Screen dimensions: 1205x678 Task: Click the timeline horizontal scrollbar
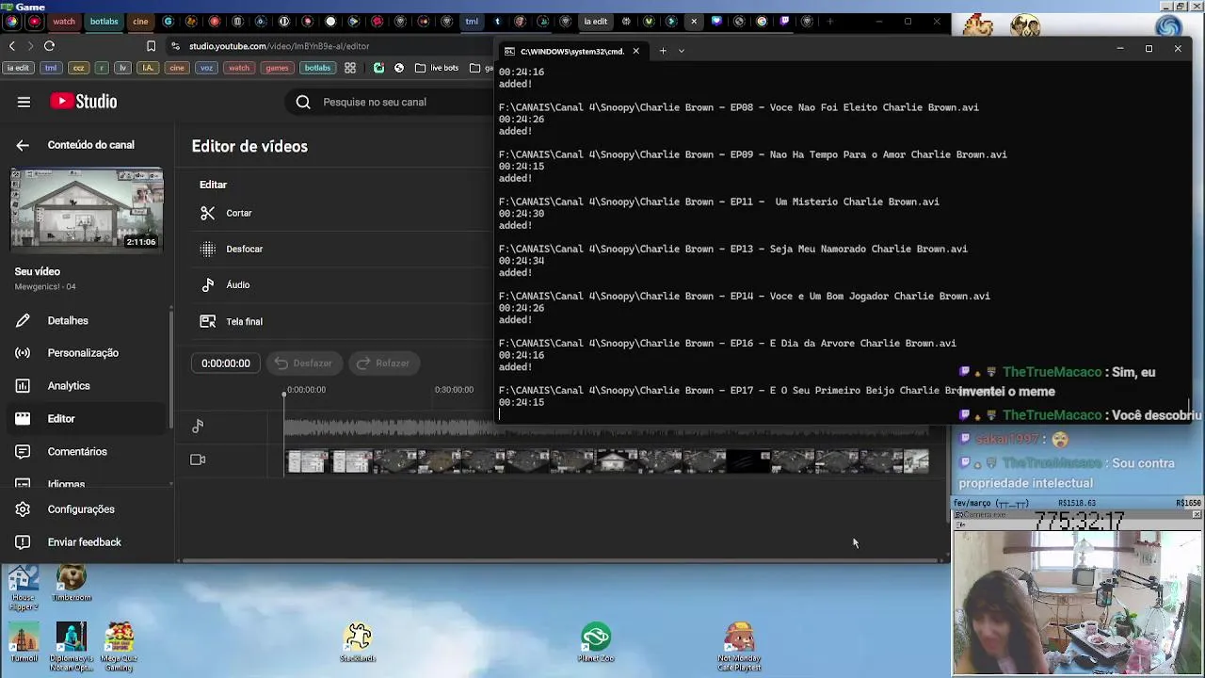[x=562, y=561]
